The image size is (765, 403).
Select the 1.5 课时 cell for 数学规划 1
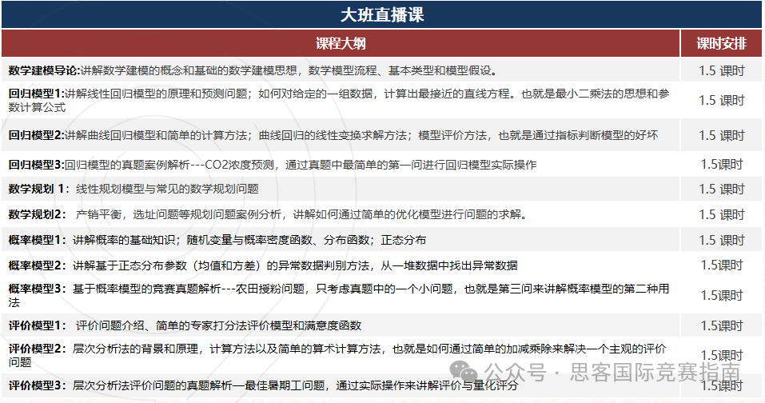pos(721,190)
